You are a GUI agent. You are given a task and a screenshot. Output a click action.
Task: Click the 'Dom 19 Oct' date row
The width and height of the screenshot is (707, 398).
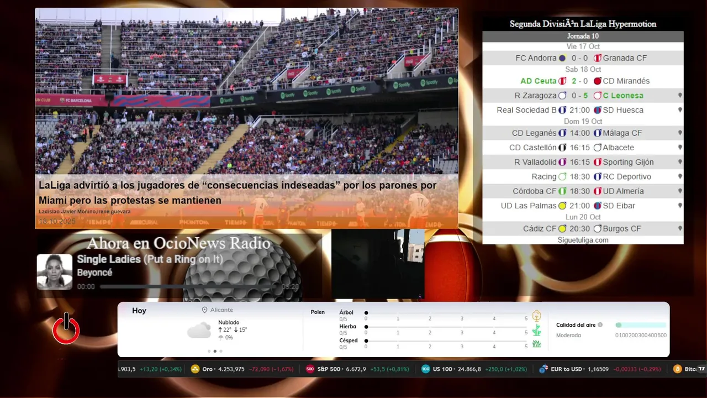583,122
